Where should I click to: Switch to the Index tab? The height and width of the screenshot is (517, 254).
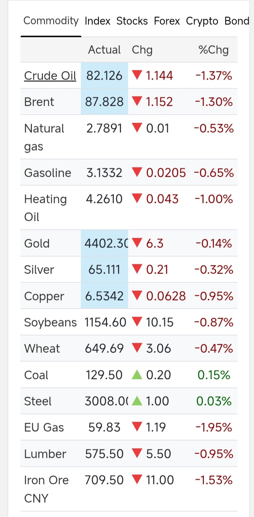[97, 21]
